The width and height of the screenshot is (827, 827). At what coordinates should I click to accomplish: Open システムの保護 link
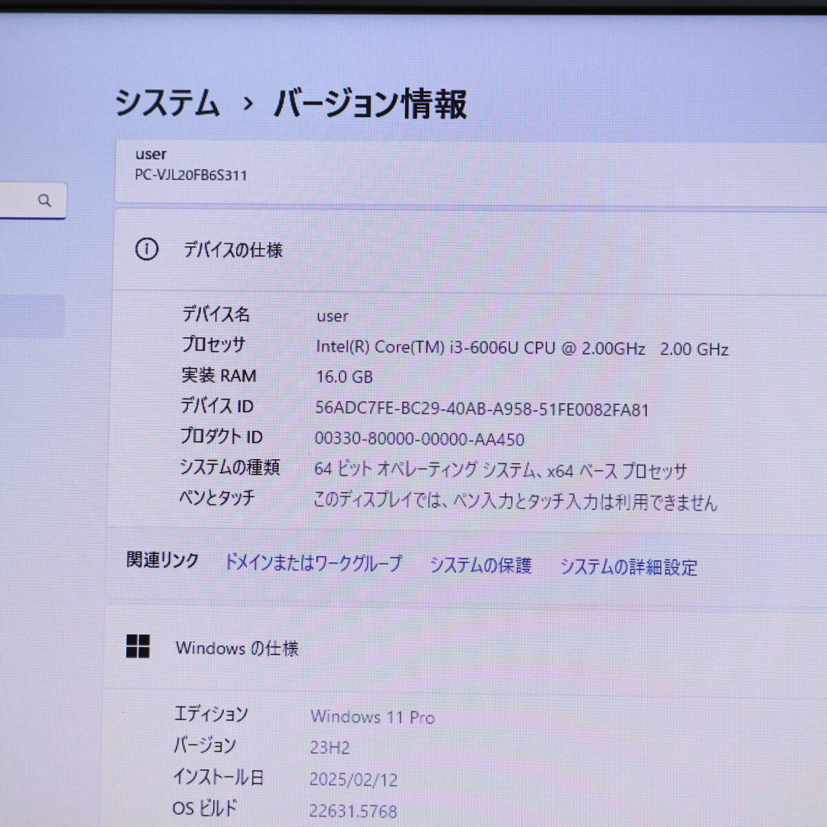(481, 566)
